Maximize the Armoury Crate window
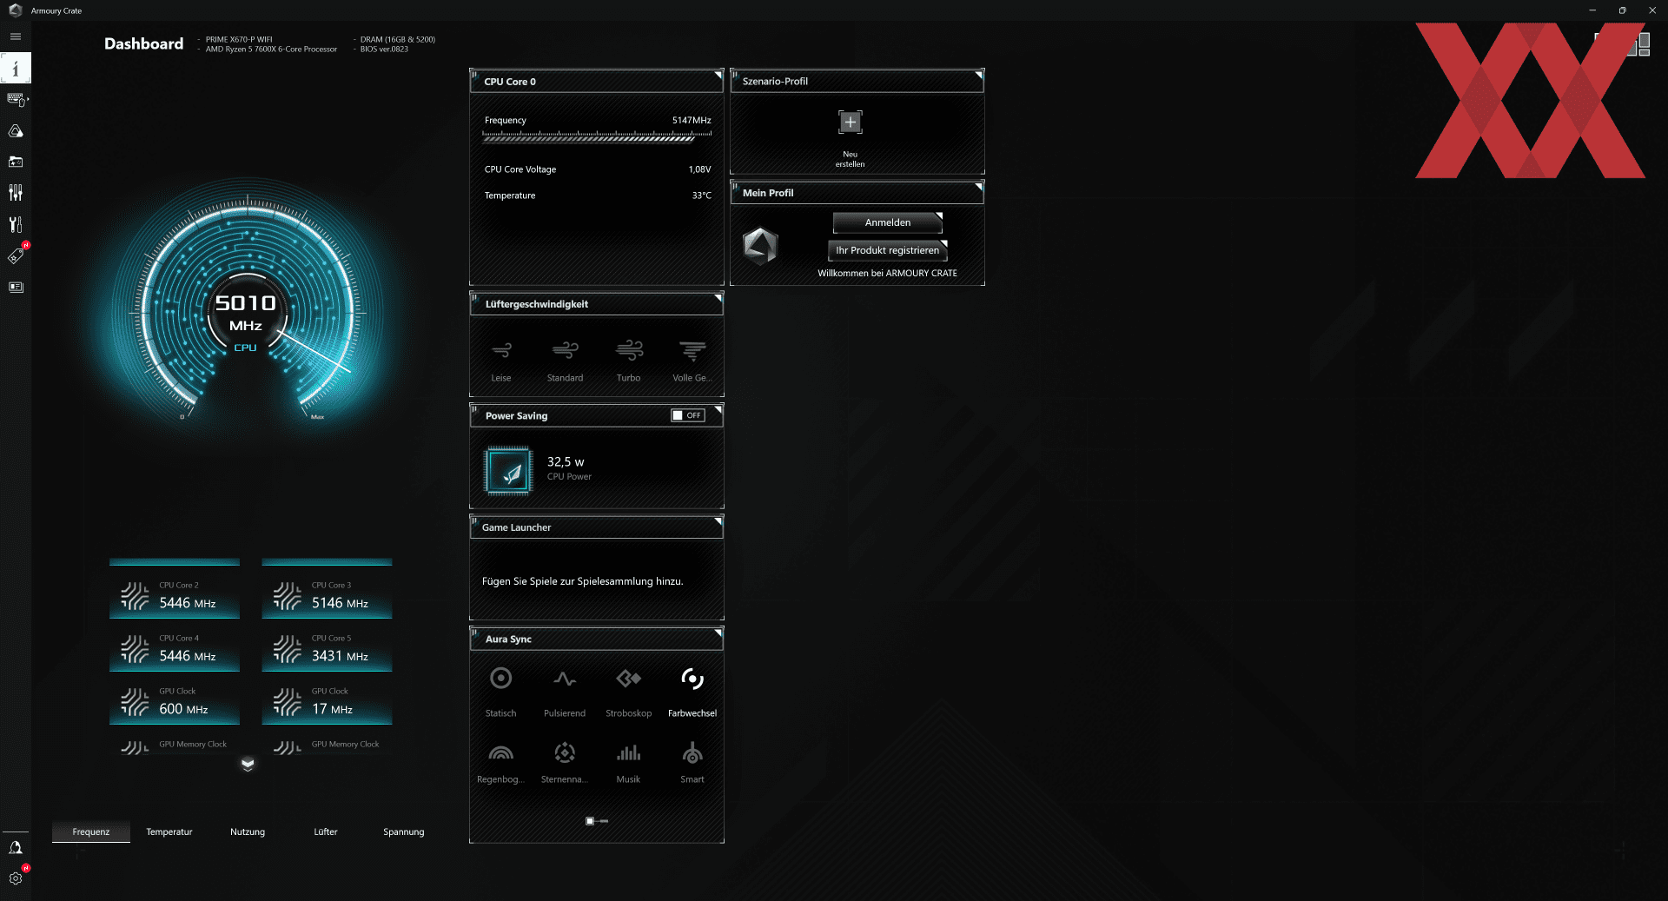 click(1622, 10)
